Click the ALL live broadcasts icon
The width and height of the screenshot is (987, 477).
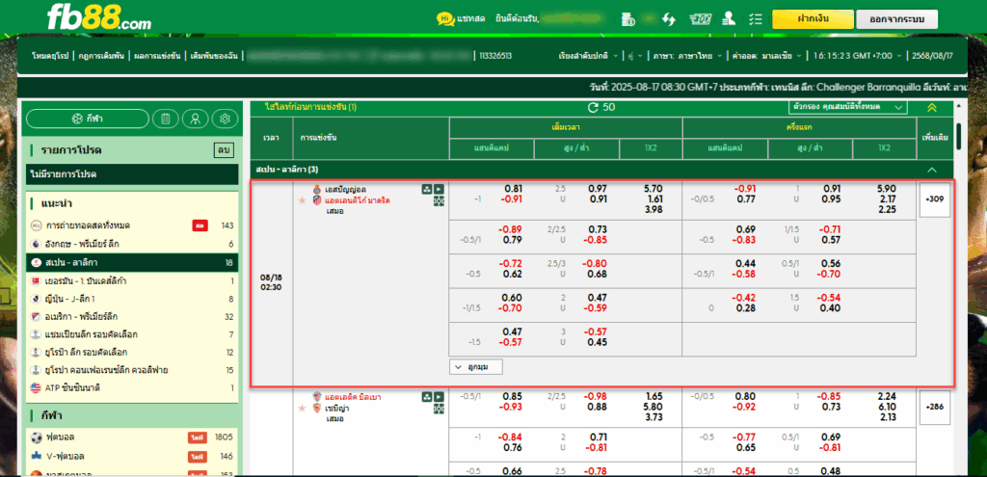click(x=36, y=225)
